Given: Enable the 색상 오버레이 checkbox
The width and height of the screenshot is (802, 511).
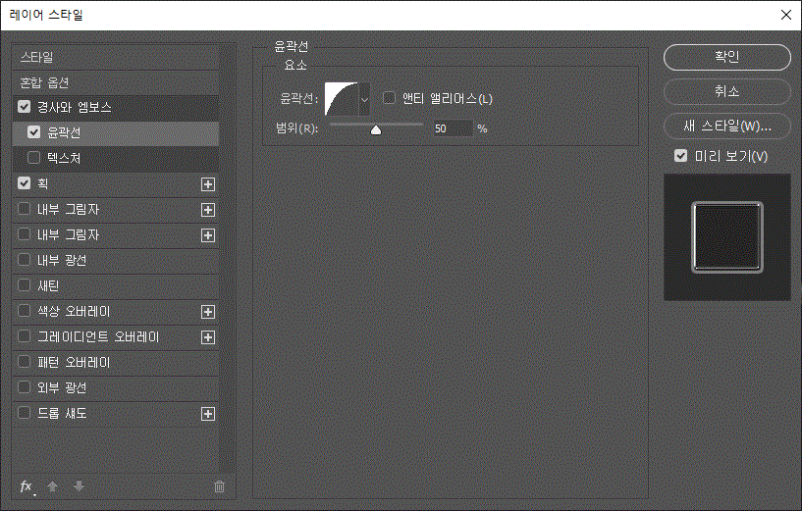Looking at the screenshot, I should tap(24, 311).
